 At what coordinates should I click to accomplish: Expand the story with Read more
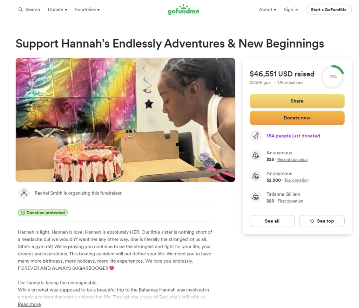[29, 304]
